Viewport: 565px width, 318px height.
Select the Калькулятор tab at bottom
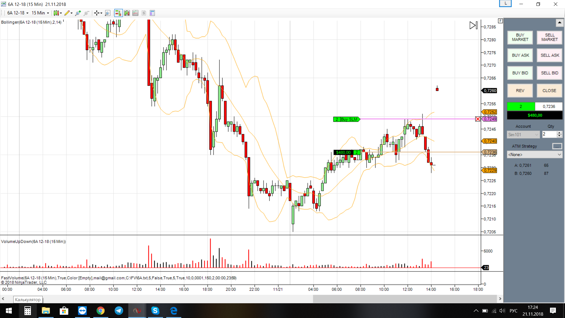tap(28, 300)
